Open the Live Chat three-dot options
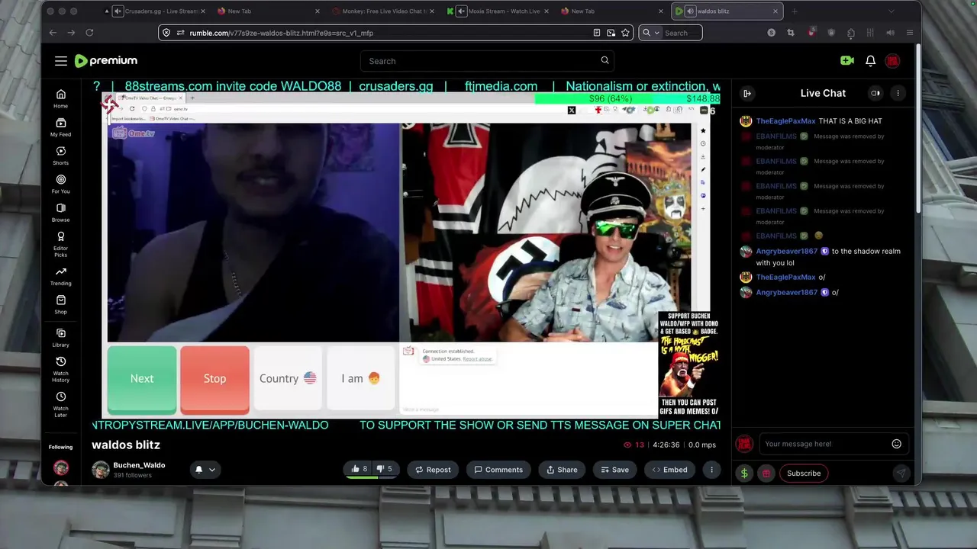This screenshot has height=549, width=977. pos(898,93)
